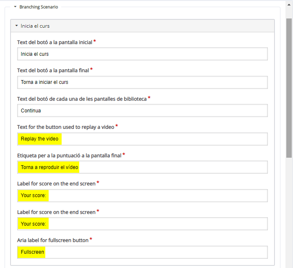Click the scrollbar track below the thumb
Viewport: 293px width, 268px height.
point(289,213)
